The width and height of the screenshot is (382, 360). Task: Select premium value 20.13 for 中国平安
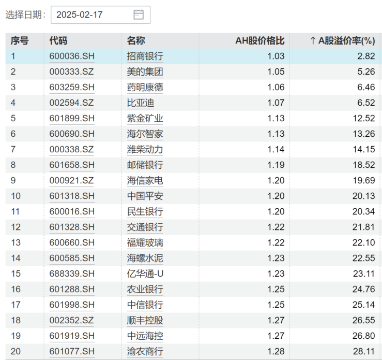point(364,196)
